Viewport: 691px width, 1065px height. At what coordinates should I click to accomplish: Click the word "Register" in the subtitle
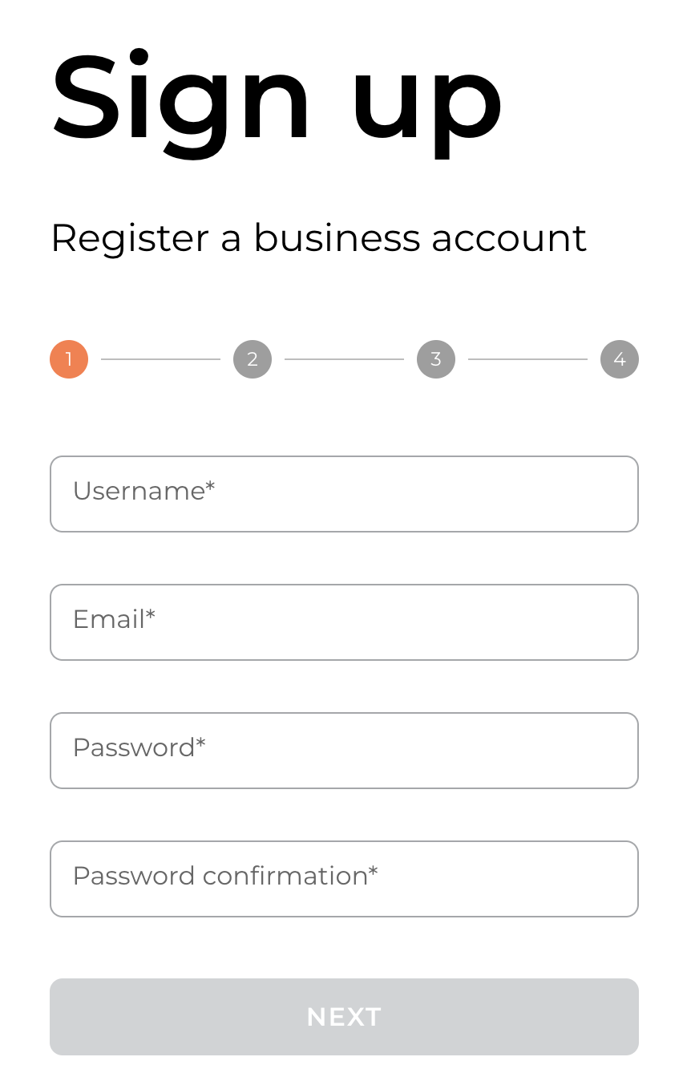pyautogui.click(x=129, y=239)
